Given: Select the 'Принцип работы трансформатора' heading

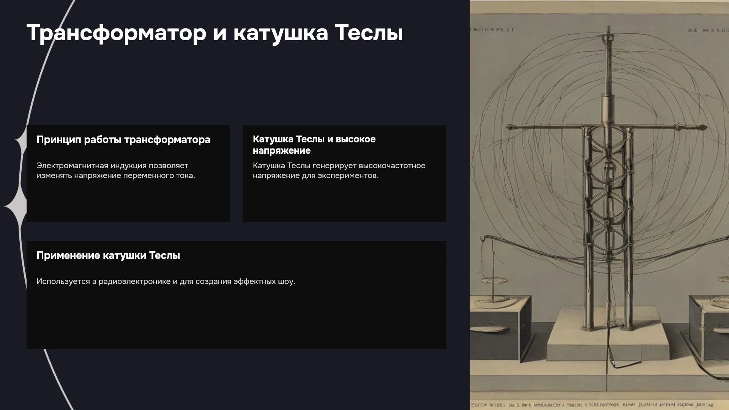Looking at the screenshot, I should point(123,140).
